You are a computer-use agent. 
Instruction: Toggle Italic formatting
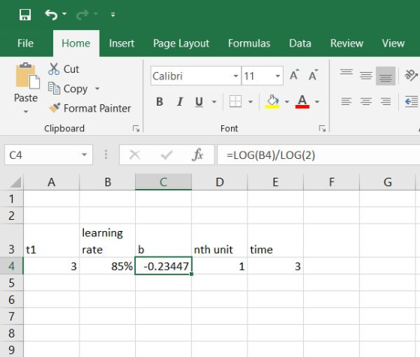click(x=180, y=102)
